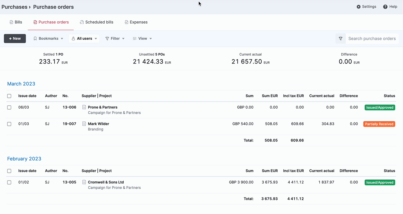Viewport: 403px width, 214px height.
Task: Click the Branding project text
Action: tap(96, 129)
